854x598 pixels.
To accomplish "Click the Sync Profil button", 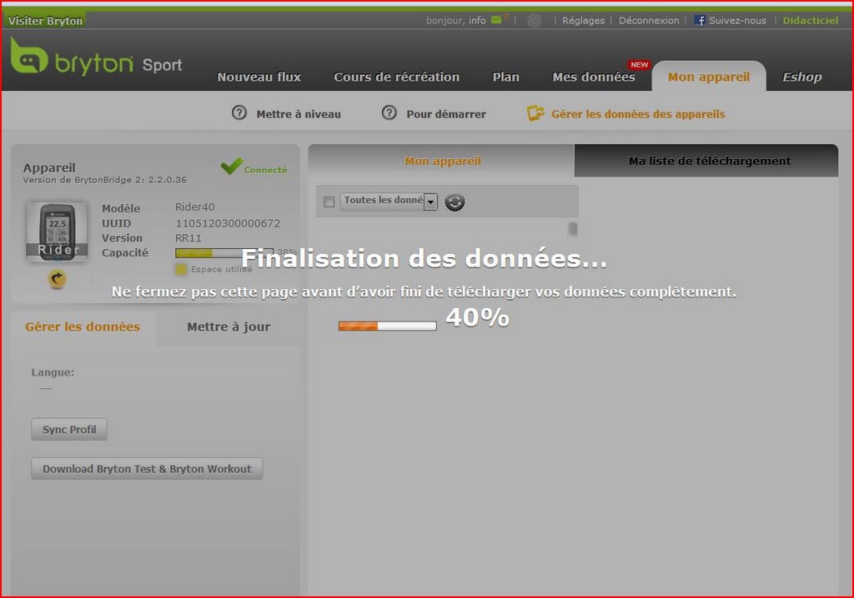I will (x=69, y=429).
